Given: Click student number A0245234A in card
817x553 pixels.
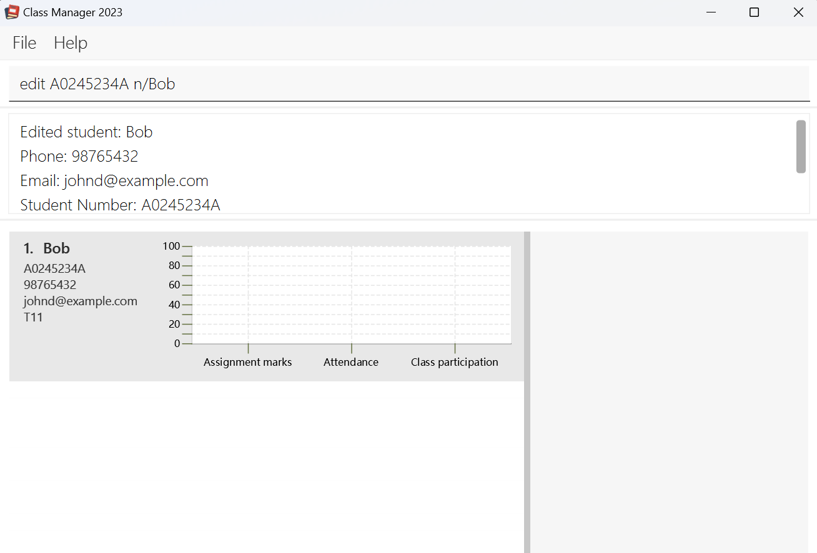Looking at the screenshot, I should [x=54, y=269].
